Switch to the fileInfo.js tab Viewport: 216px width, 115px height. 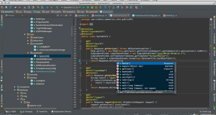(170, 15)
